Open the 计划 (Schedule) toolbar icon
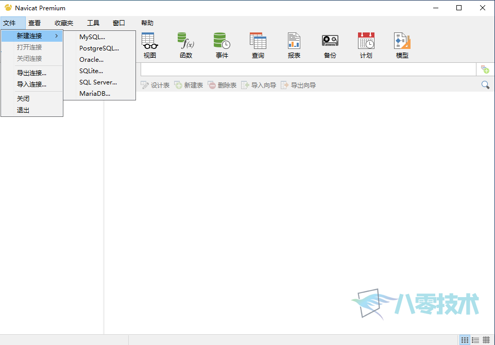The image size is (495, 345). pyautogui.click(x=366, y=45)
